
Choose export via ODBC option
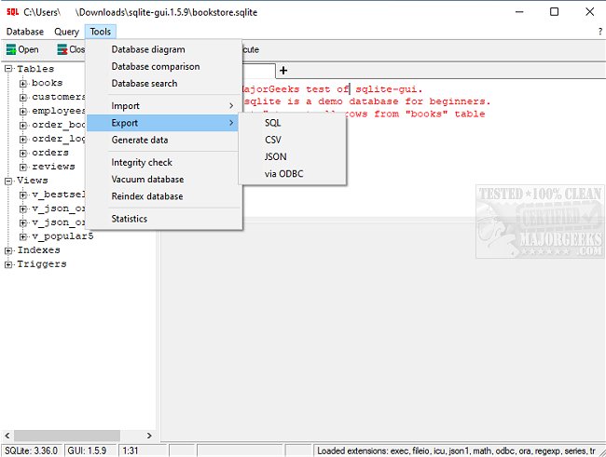pos(292,174)
